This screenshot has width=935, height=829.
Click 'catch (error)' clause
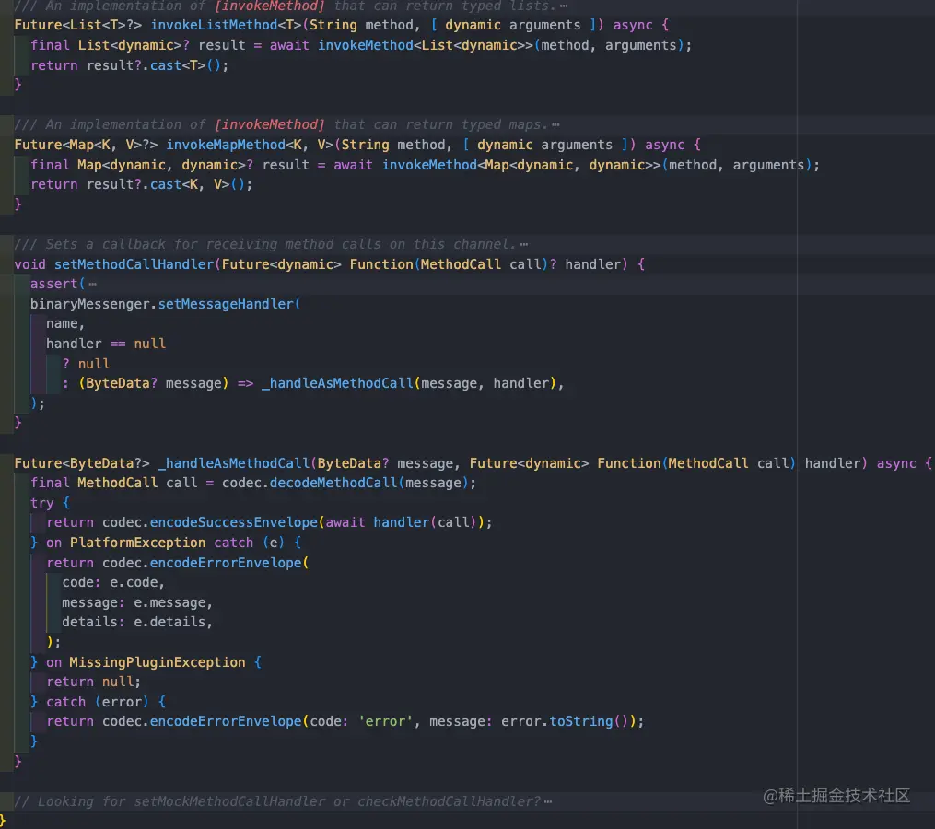[x=98, y=702]
